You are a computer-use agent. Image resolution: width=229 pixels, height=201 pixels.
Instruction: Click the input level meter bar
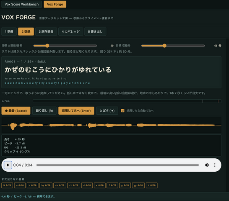(x=127, y=101)
